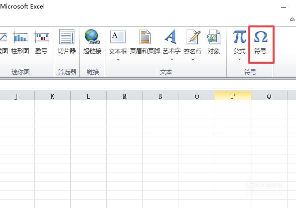Select column O header

(x=197, y=96)
